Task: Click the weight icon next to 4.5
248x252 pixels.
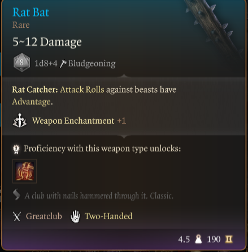Action: click(x=198, y=239)
